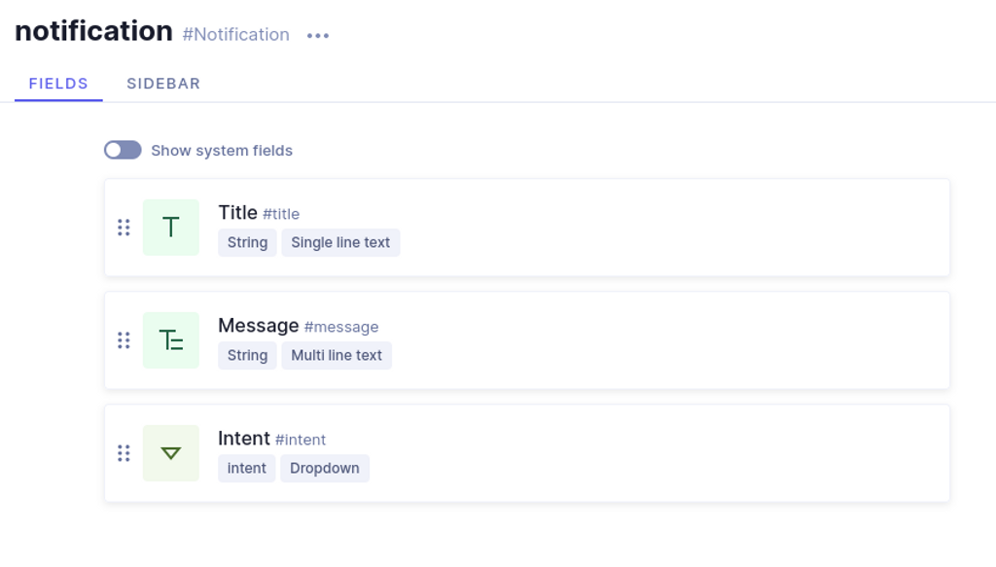
Task: Click the Message multi-line text icon
Action: click(x=171, y=340)
